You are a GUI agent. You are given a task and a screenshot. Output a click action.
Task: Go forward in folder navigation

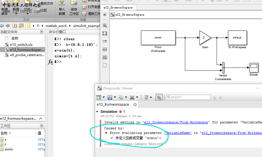(x=8, y=26)
